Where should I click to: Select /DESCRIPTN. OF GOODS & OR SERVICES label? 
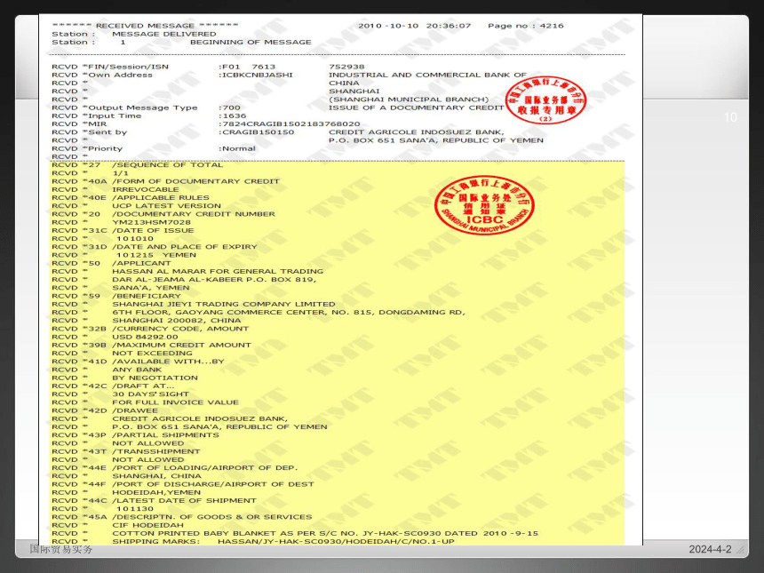coord(212,517)
